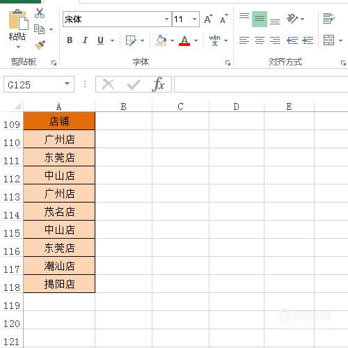This screenshot has height=348, width=348.
Task: Open the font size dropdown
Action: point(194,19)
